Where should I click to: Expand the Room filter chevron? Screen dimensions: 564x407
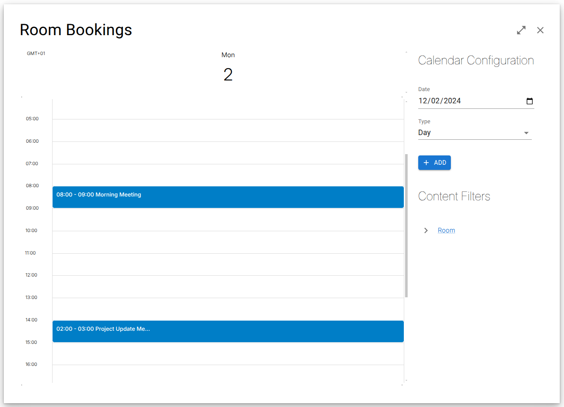coord(426,230)
